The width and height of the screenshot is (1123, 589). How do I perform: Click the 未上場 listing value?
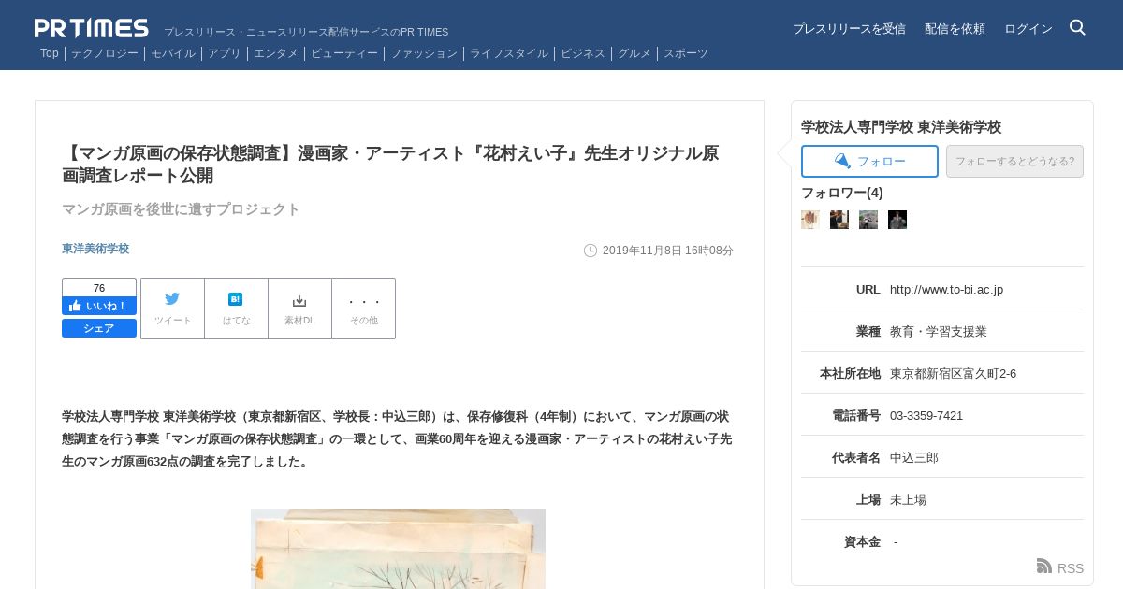coord(908,500)
